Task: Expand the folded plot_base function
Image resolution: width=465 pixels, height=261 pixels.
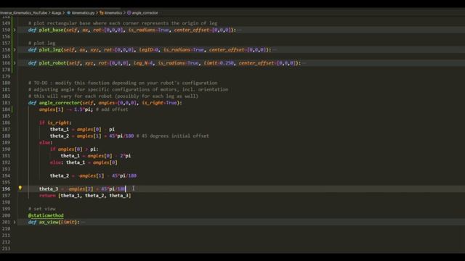Action: [15, 30]
